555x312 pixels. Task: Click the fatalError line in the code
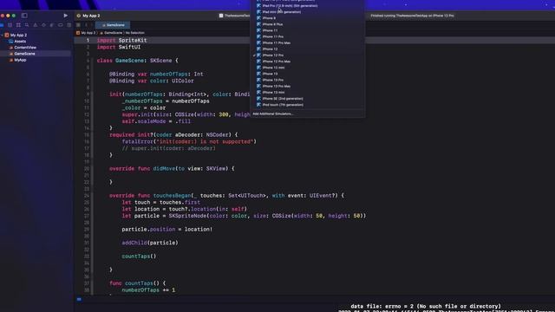click(x=189, y=141)
